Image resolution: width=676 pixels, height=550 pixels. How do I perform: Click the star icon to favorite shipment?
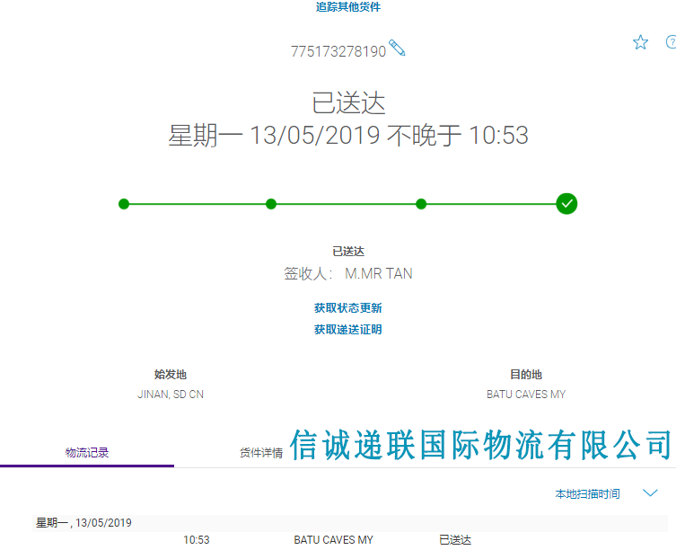coord(640,42)
